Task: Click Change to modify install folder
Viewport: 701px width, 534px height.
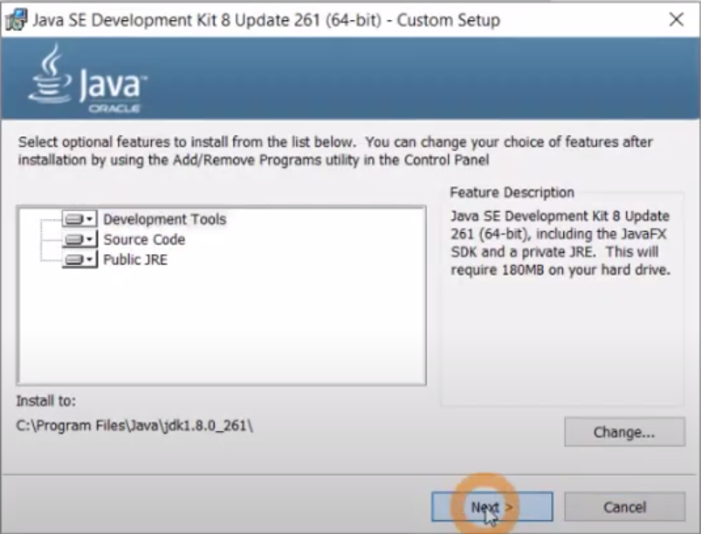Action: [x=624, y=432]
